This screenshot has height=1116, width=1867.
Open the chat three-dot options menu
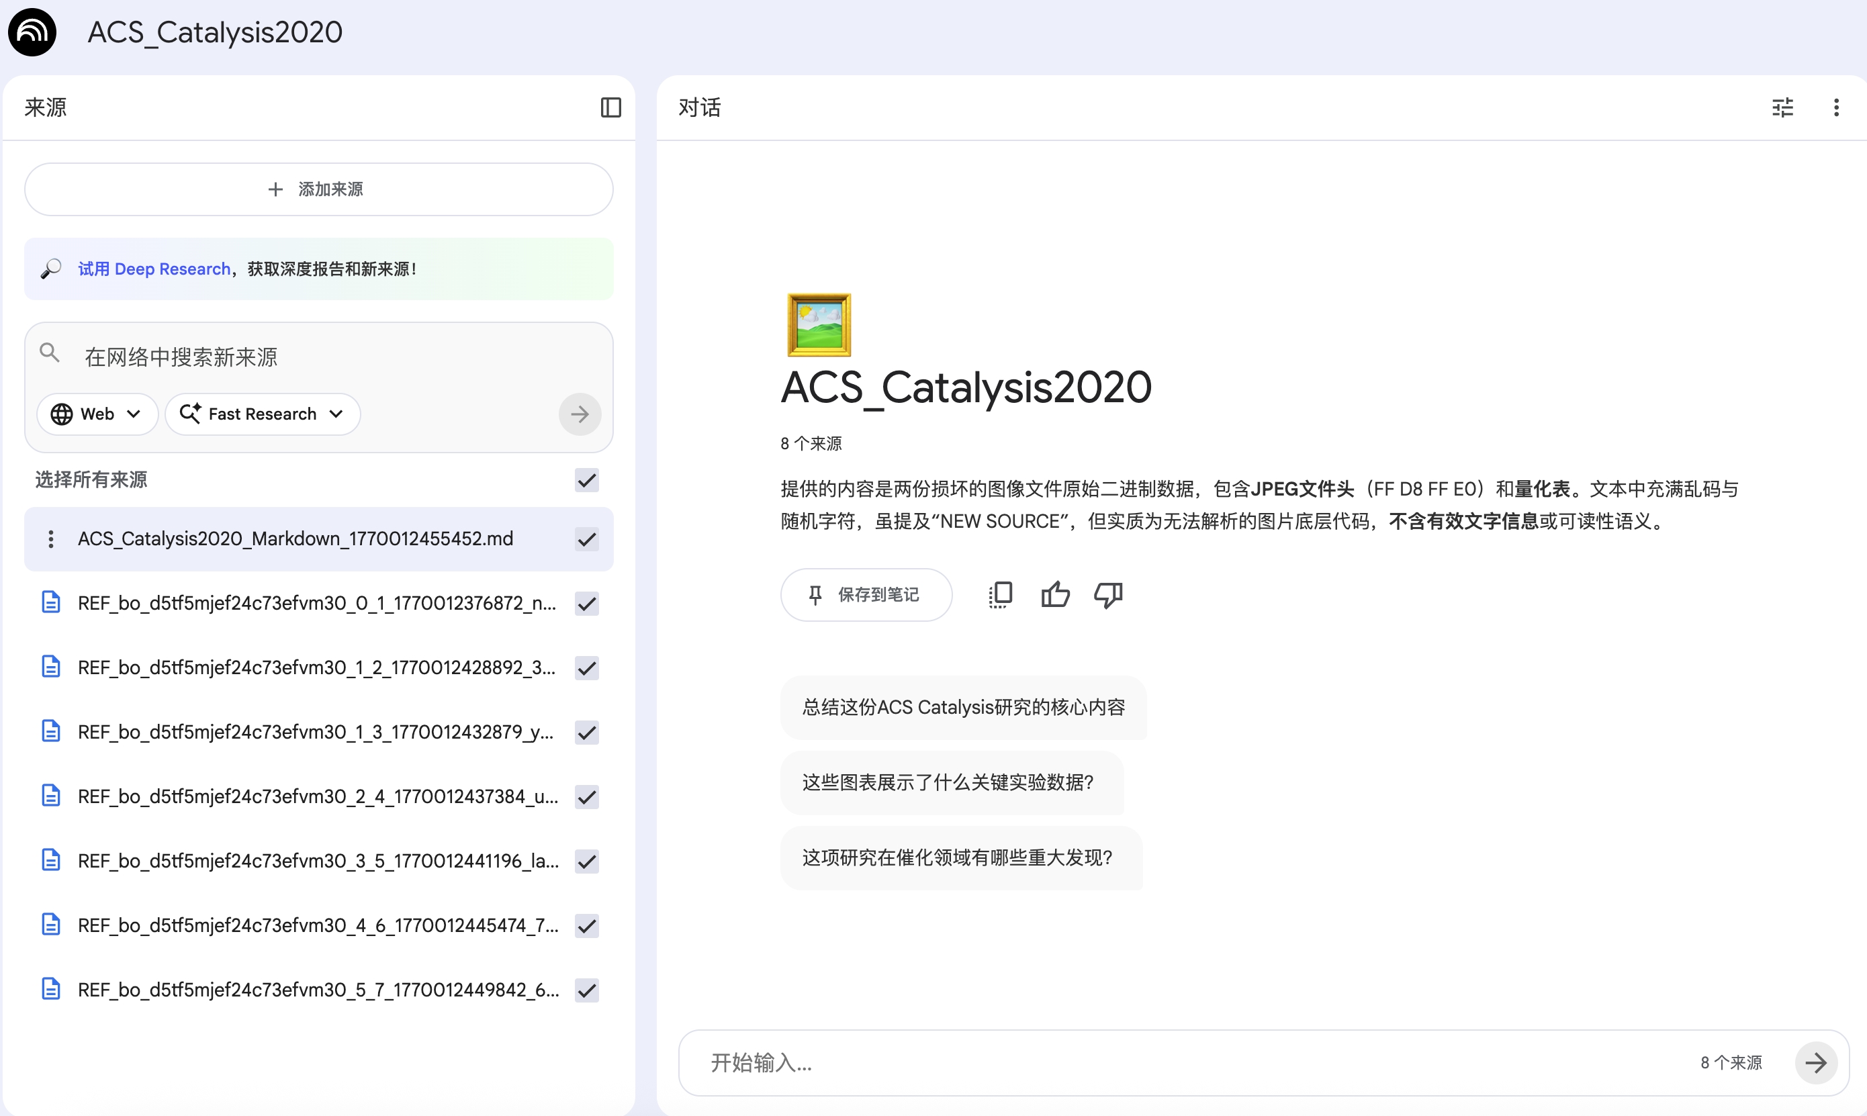(1835, 107)
